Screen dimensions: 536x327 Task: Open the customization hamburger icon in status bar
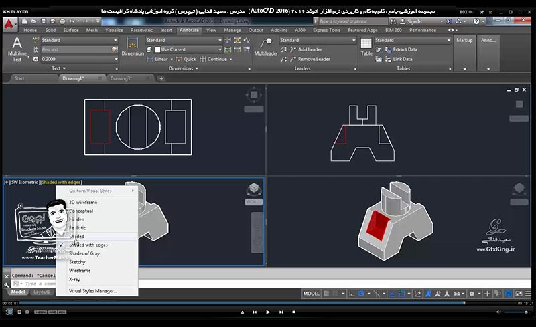click(x=528, y=294)
